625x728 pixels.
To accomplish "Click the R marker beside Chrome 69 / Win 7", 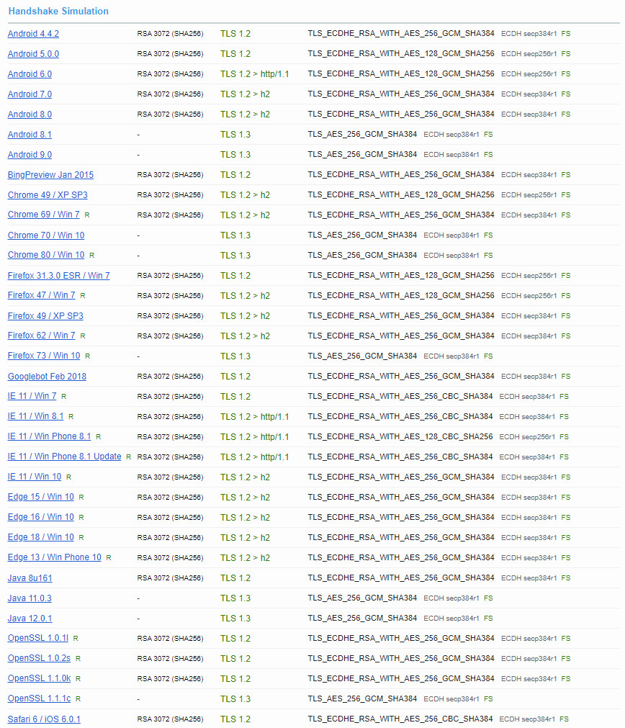I will click(87, 215).
